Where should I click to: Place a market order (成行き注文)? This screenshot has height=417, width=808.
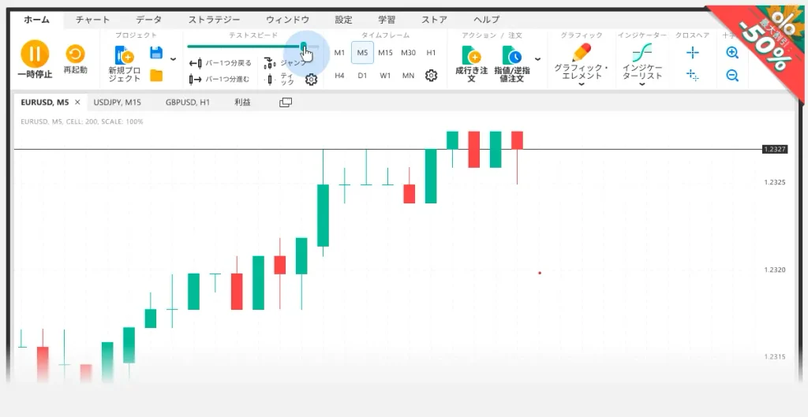[472, 64]
